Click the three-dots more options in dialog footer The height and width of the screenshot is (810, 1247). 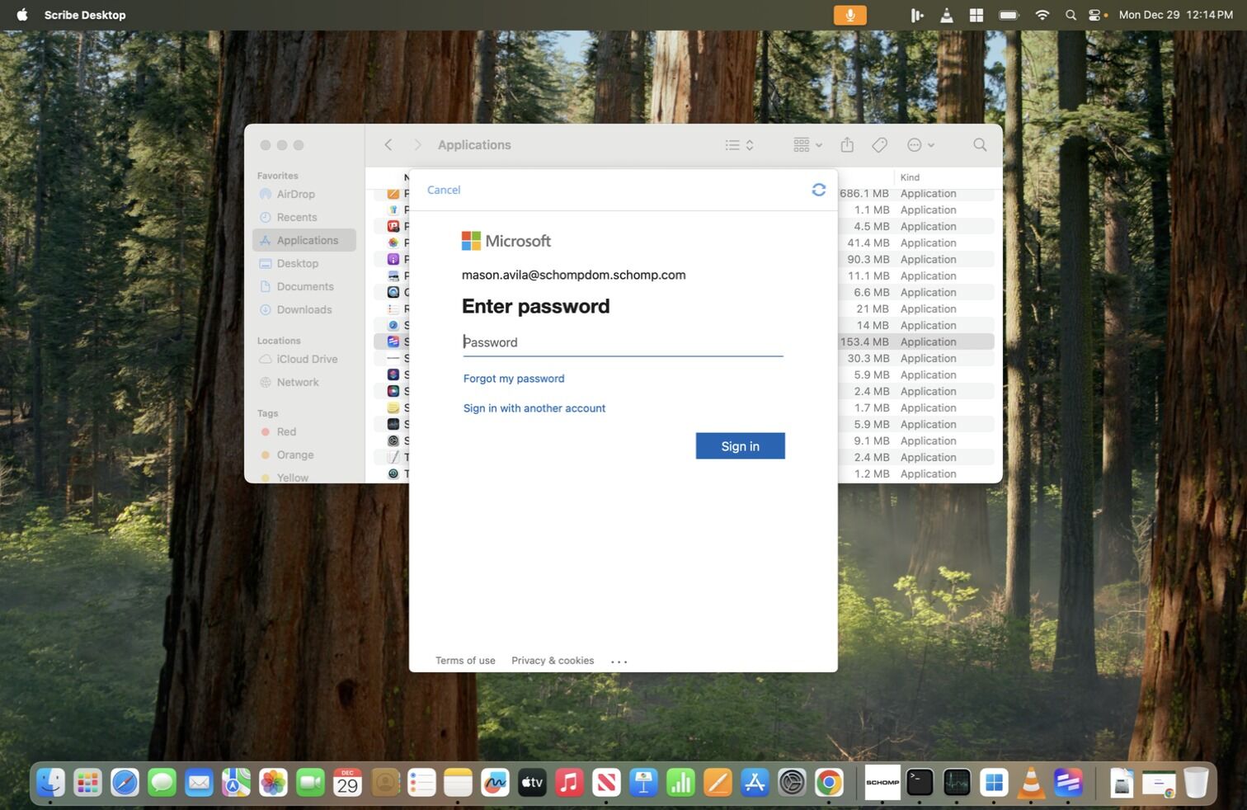pos(619,661)
